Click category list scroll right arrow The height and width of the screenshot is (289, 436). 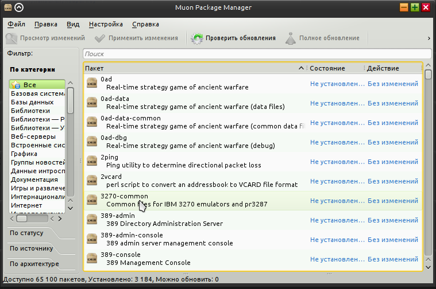[x=60, y=219]
